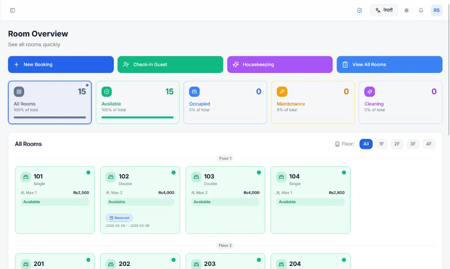Open the notifications bell icon
This screenshot has height=269, width=450.
point(421,10)
